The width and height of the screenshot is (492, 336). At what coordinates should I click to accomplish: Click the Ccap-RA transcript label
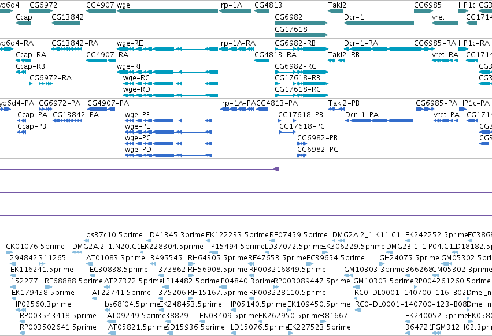pyautogui.click(x=31, y=54)
